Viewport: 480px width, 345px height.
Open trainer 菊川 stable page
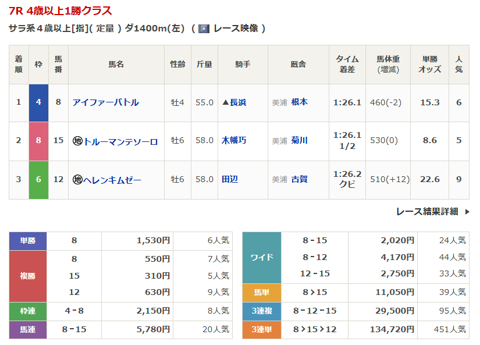click(300, 140)
